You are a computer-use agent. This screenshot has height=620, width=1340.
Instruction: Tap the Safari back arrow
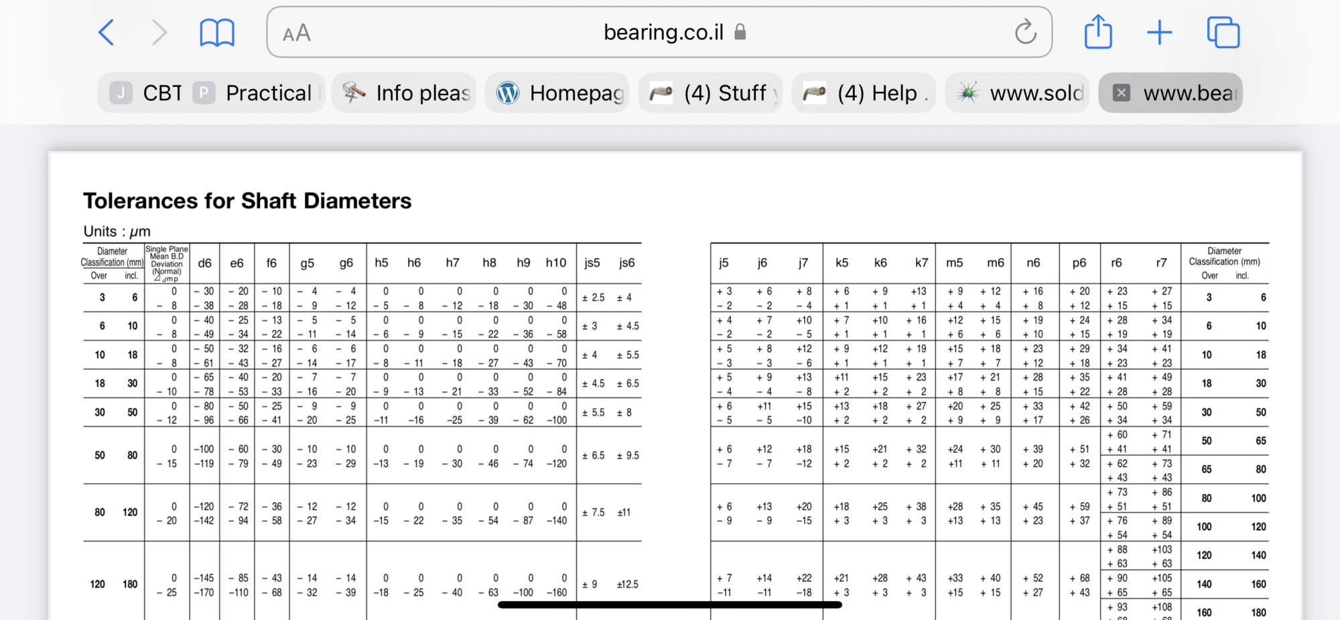coord(107,32)
